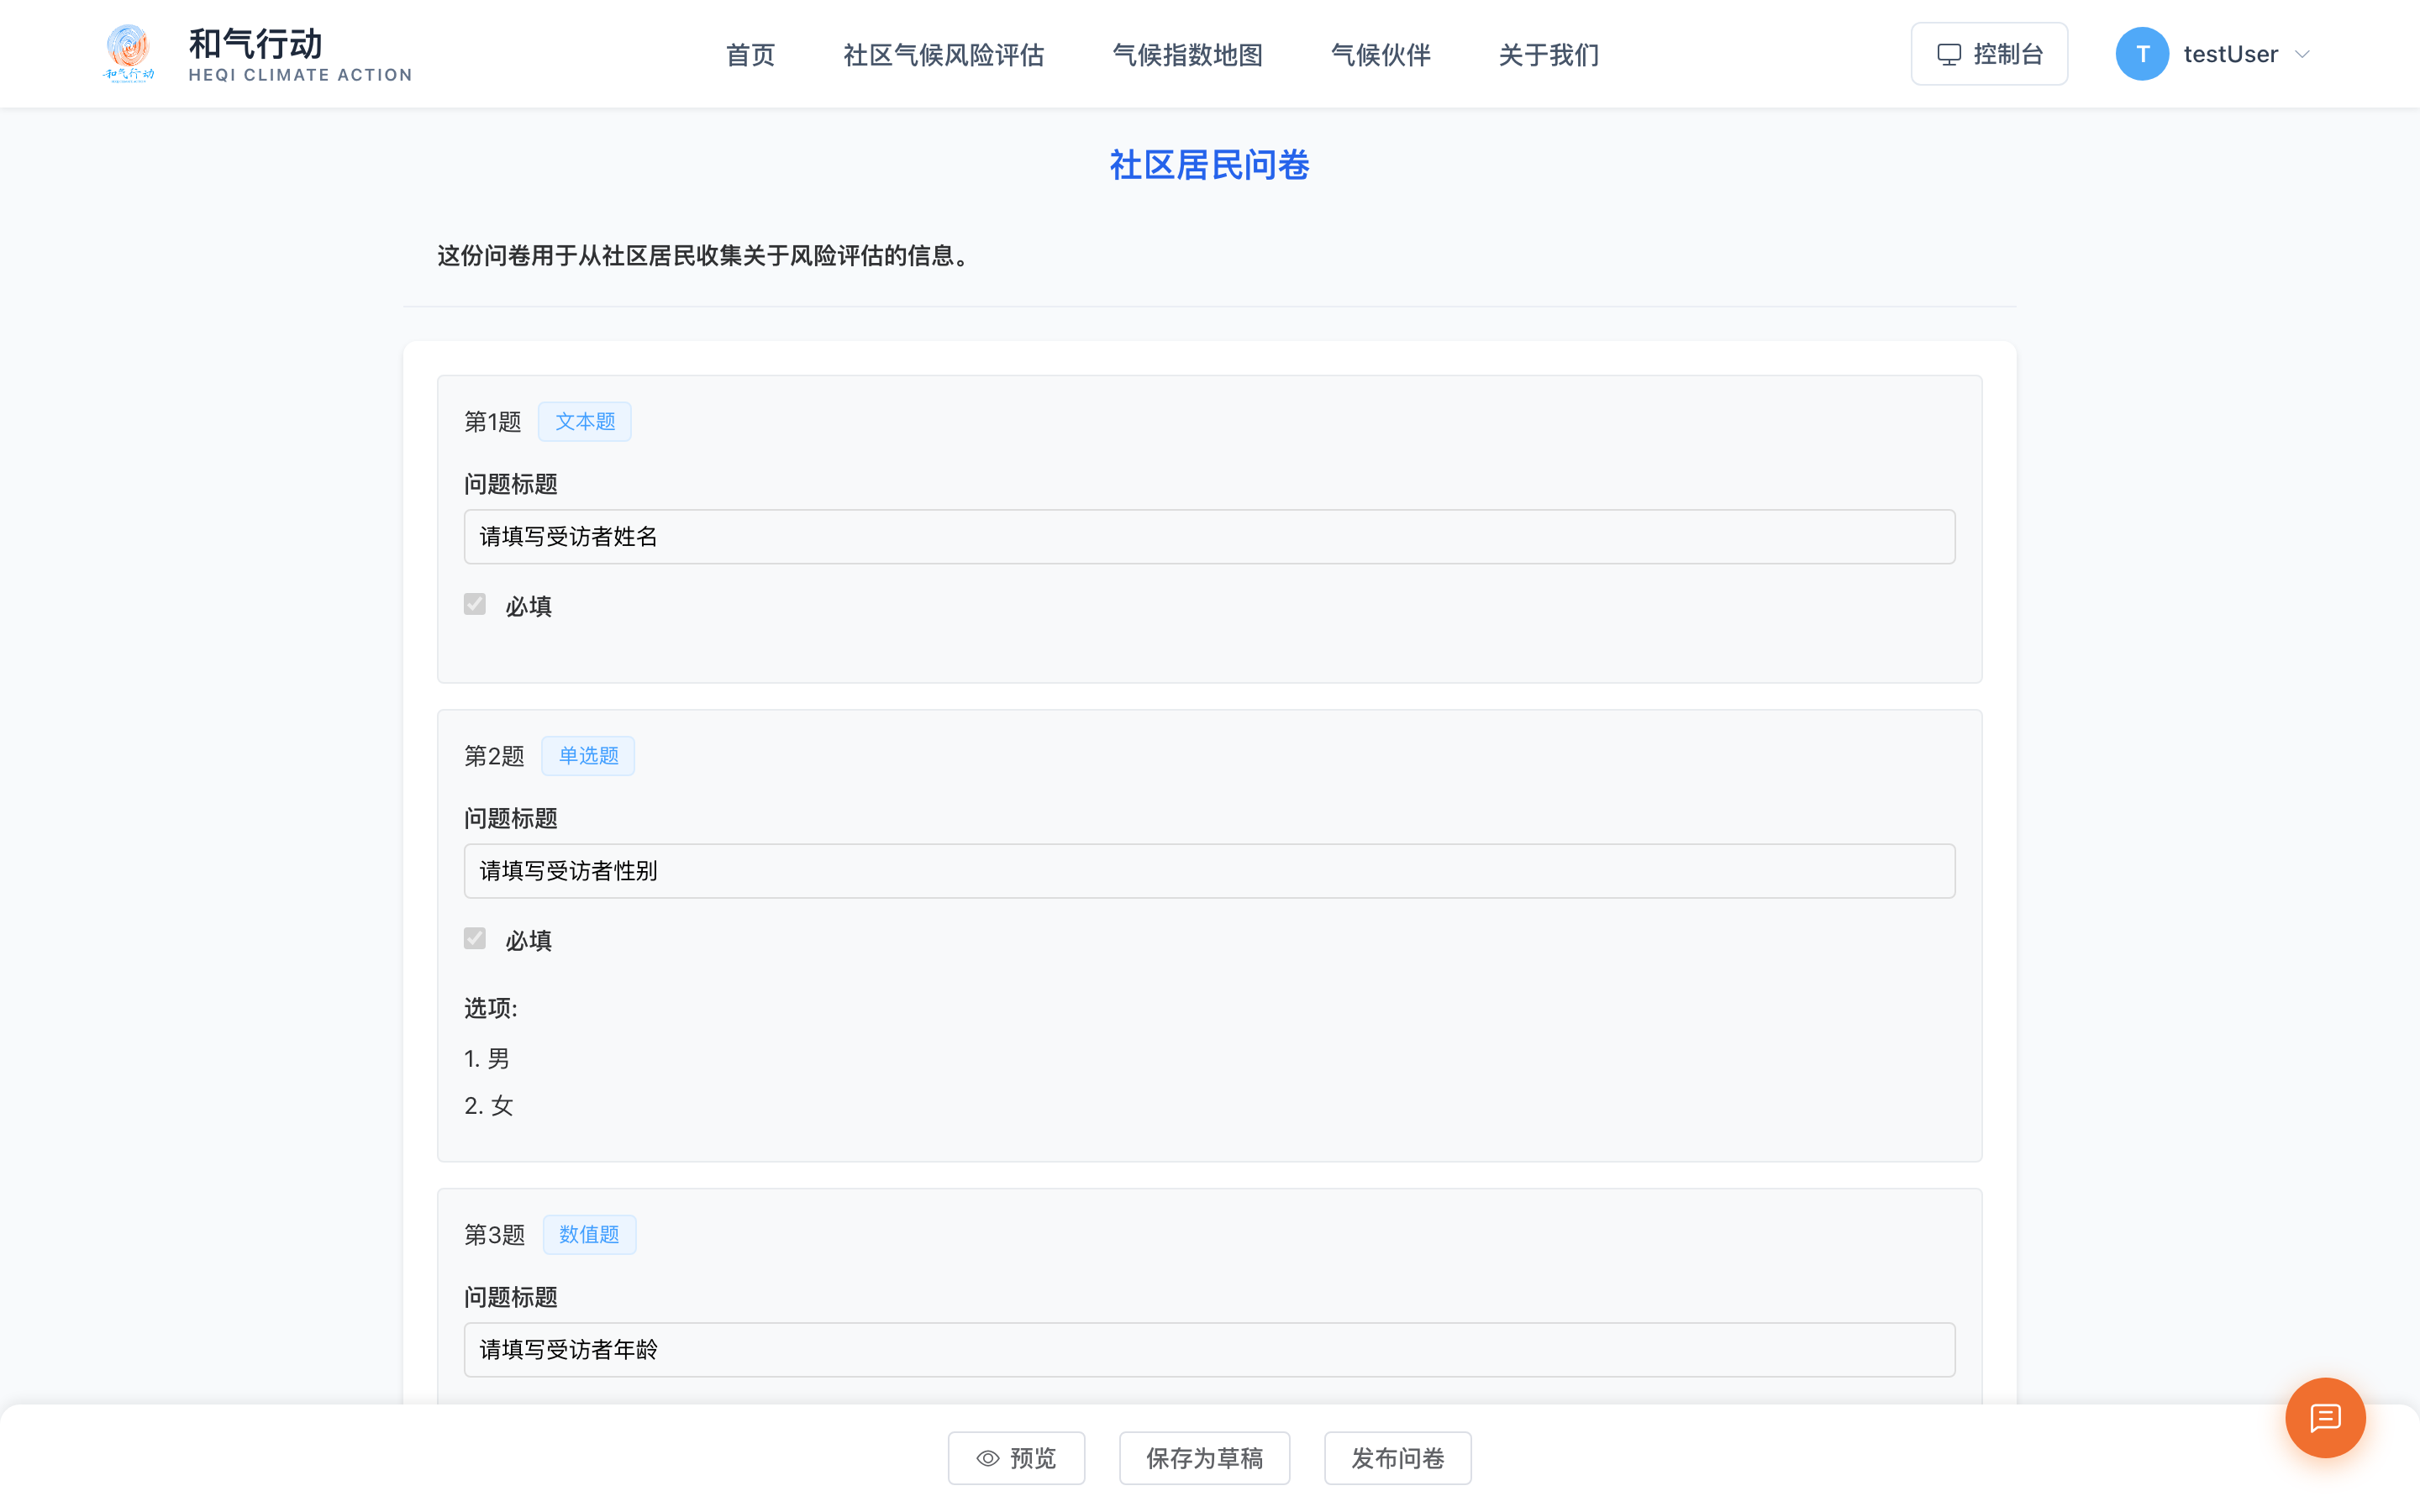Toggle 必填 checkbox for question 2
The height and width of the screenshot is (1512, 2420).
coord(475,938)
